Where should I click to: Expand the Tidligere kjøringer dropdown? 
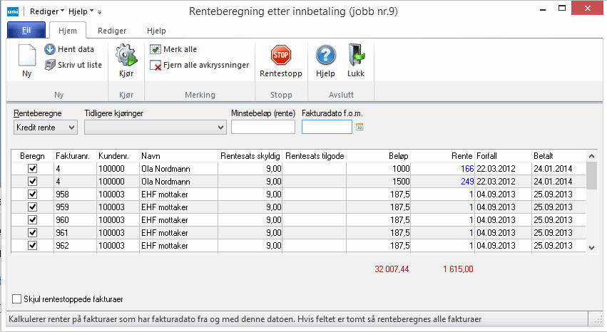click(155, 127)
